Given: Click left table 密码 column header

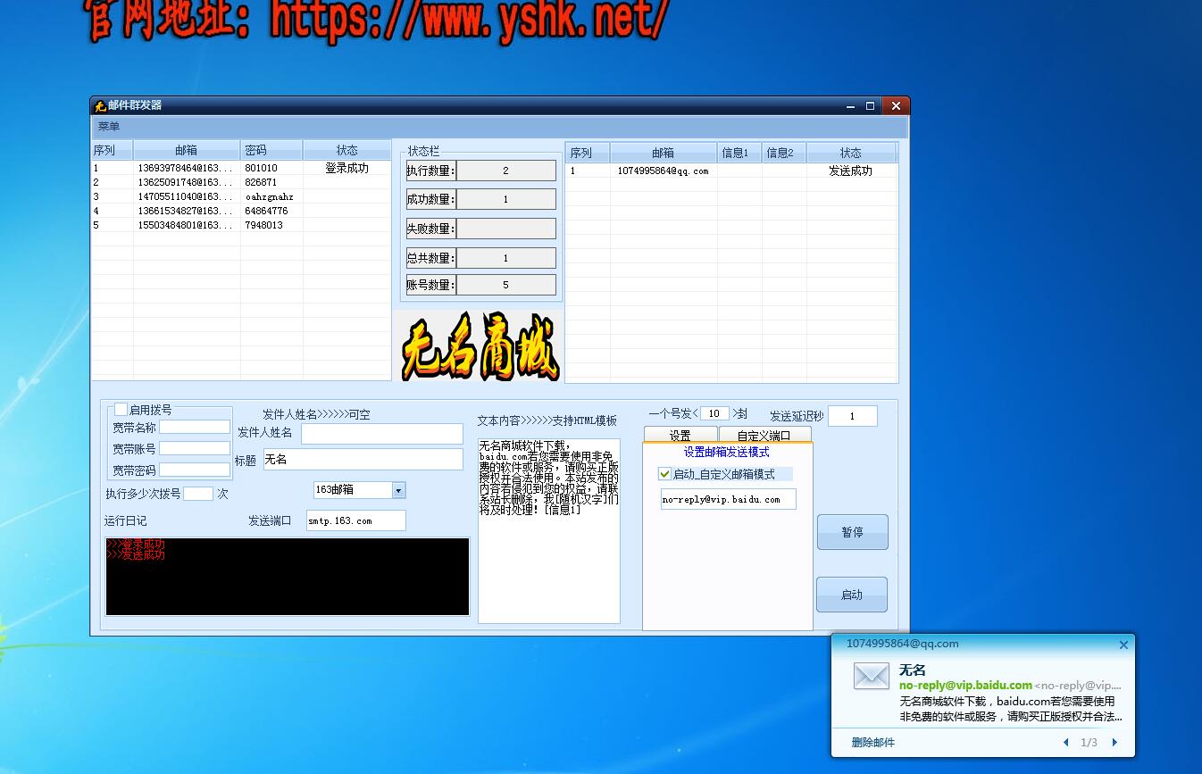Looking at the screenshot, I should tap(271, 150).
